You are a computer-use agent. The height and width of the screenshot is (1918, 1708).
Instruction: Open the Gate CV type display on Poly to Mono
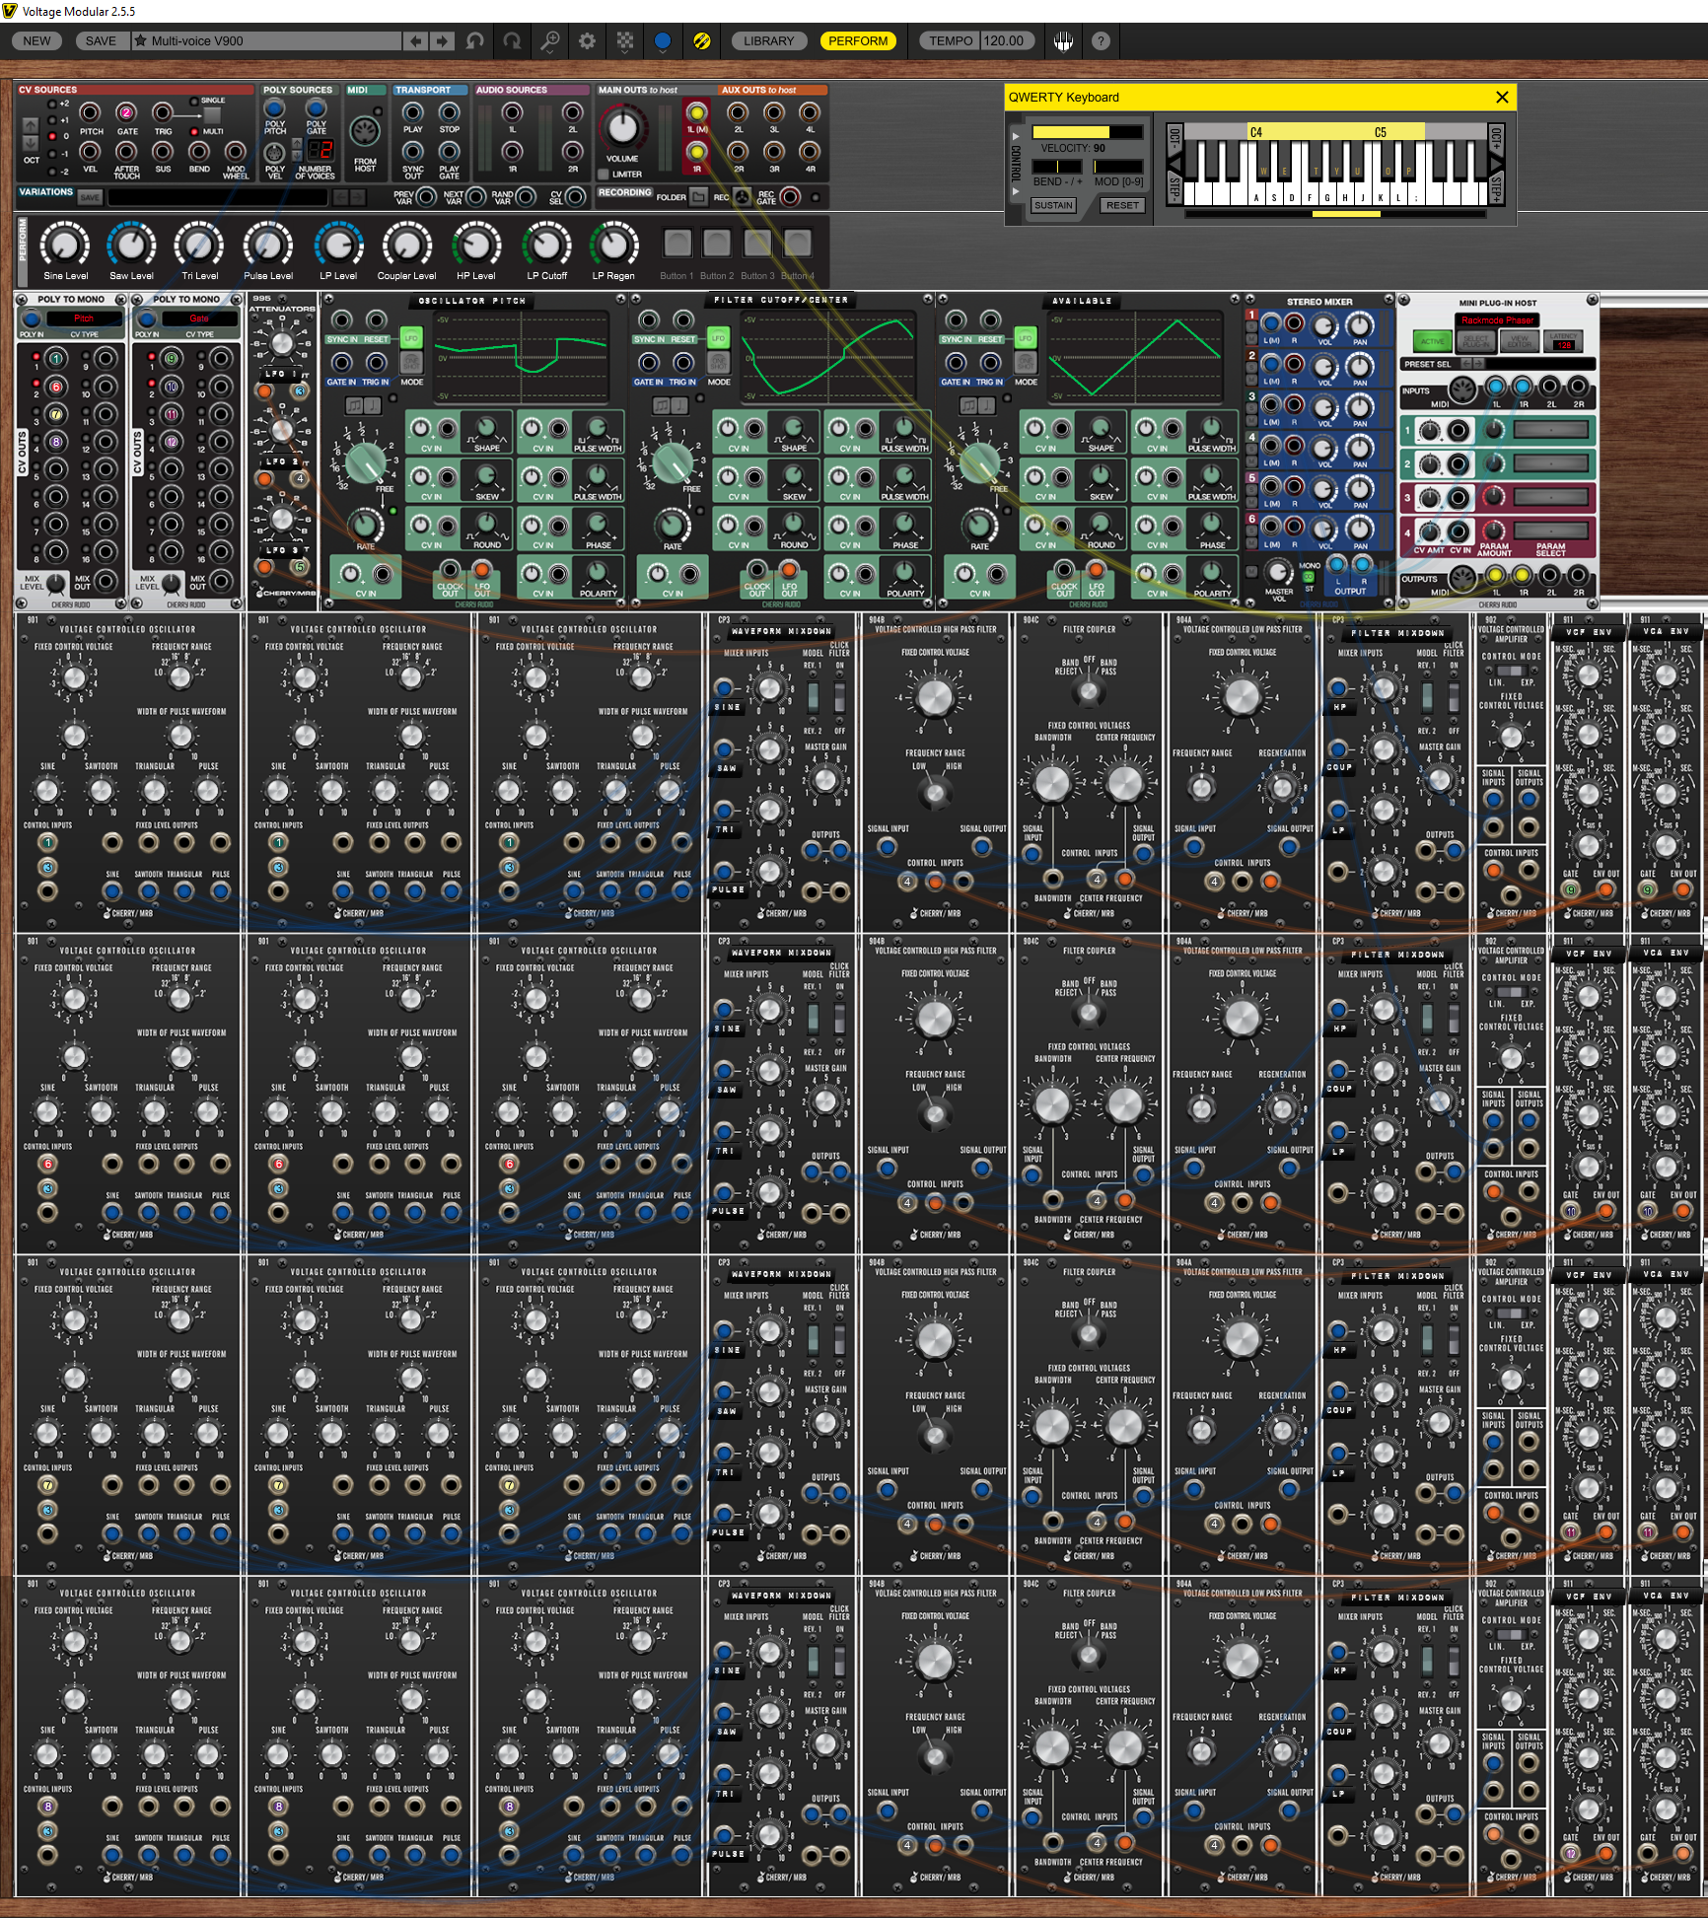(x=199, y=319)
